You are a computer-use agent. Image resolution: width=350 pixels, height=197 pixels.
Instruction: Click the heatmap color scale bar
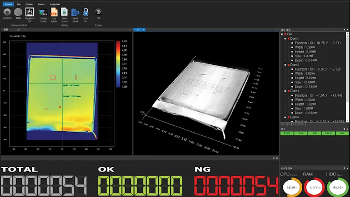[x=118, y=64]
